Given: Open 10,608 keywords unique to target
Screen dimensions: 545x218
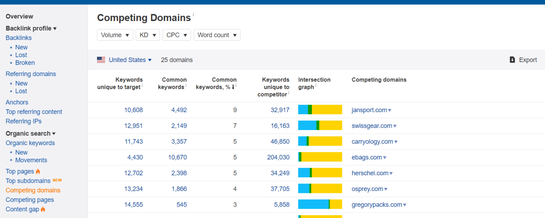Looking at the screenshot, I should coord(133,110).
